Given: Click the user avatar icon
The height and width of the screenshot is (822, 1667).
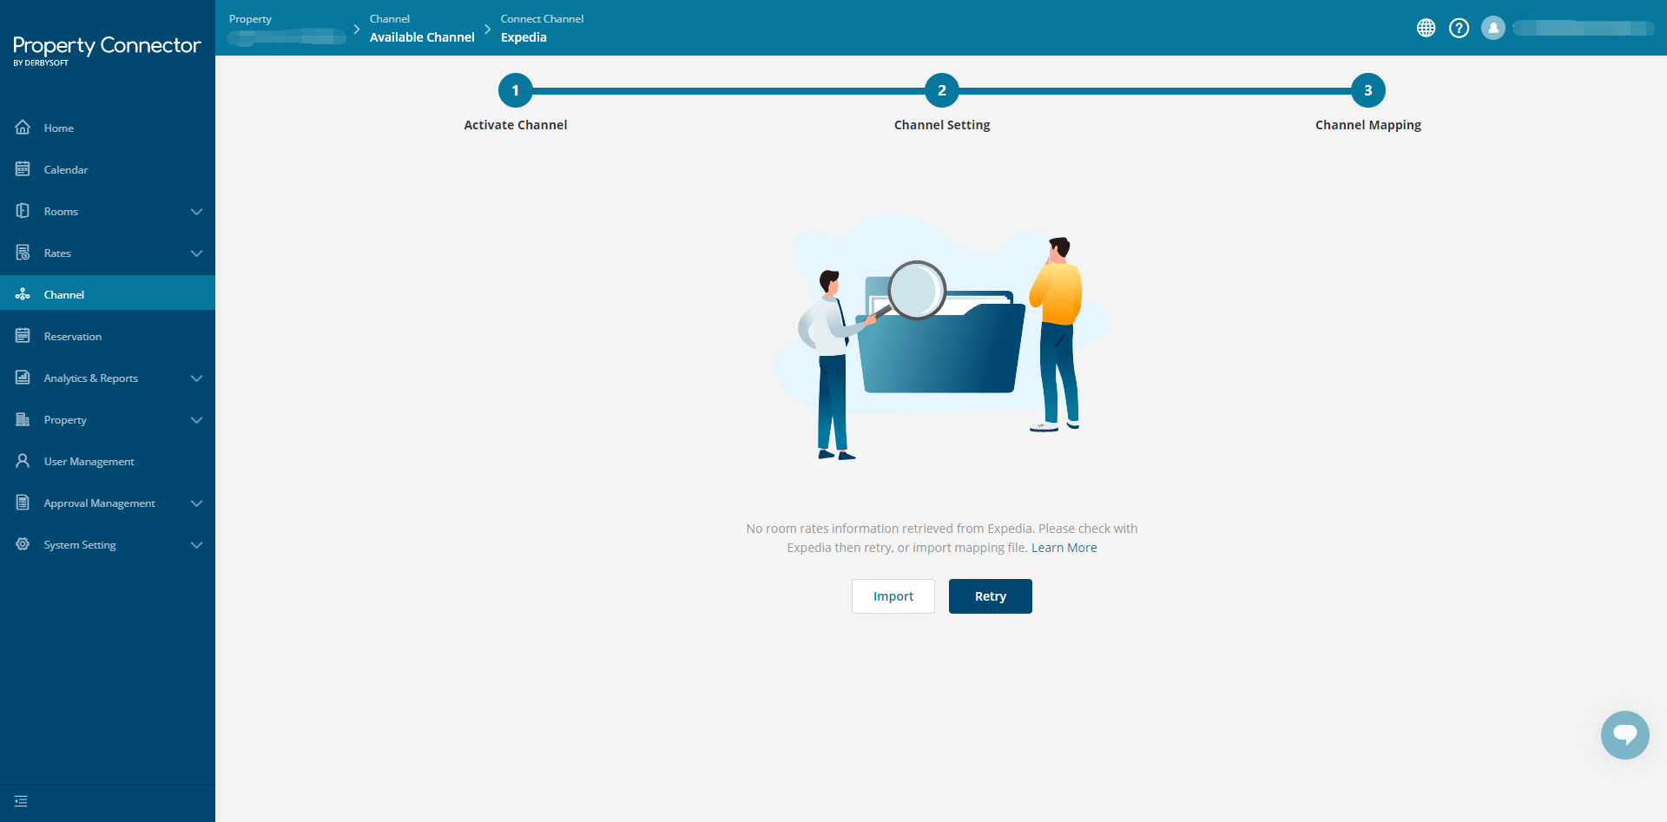Looking at the screenshot, I should coord(1493,28).
